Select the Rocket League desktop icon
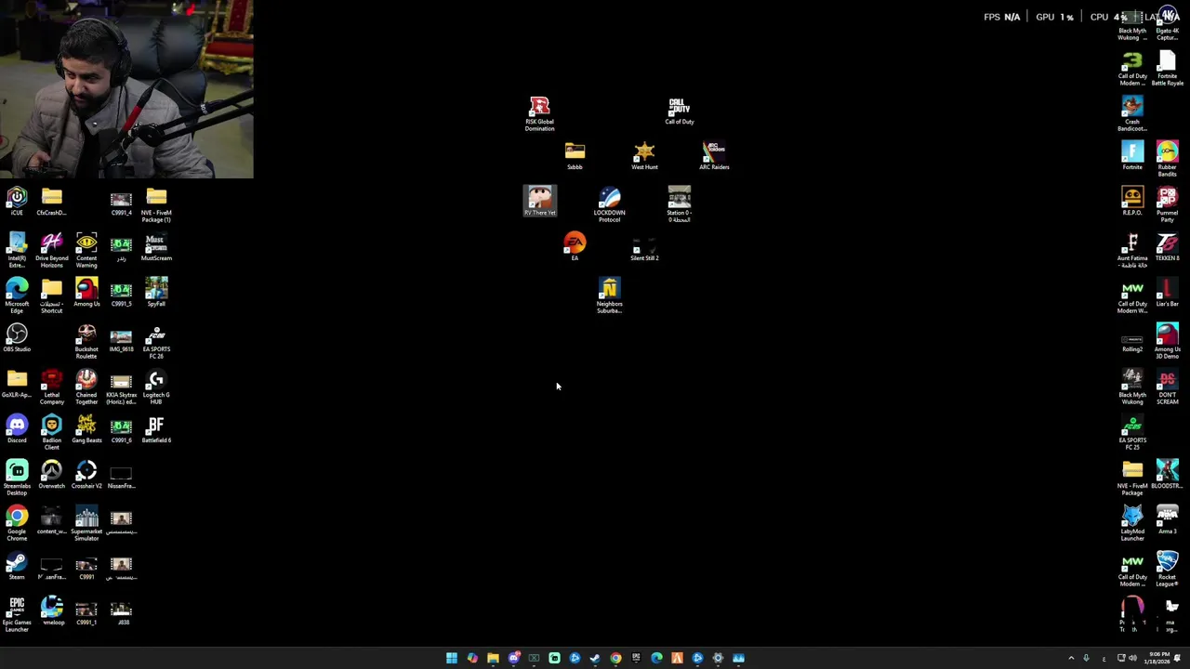This screenshot has width=1190, height=669. [x=1167, y=570]
